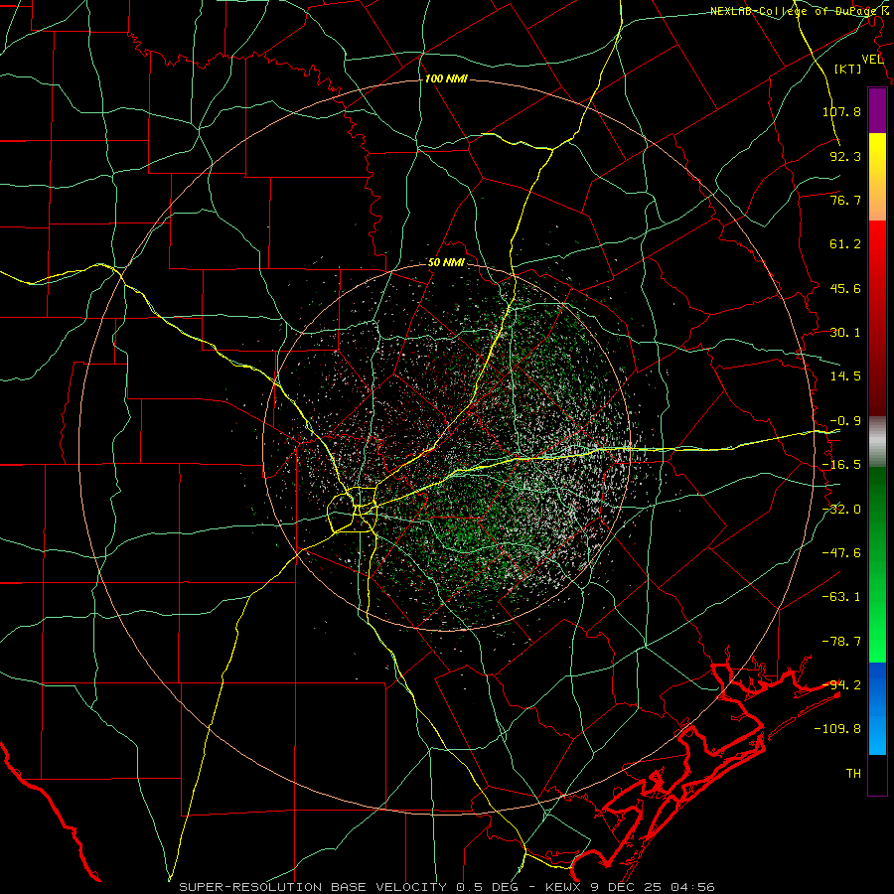Click the blue segment of the color bar
The height and width of the screenshot is (894, 894).
point(877,708)
